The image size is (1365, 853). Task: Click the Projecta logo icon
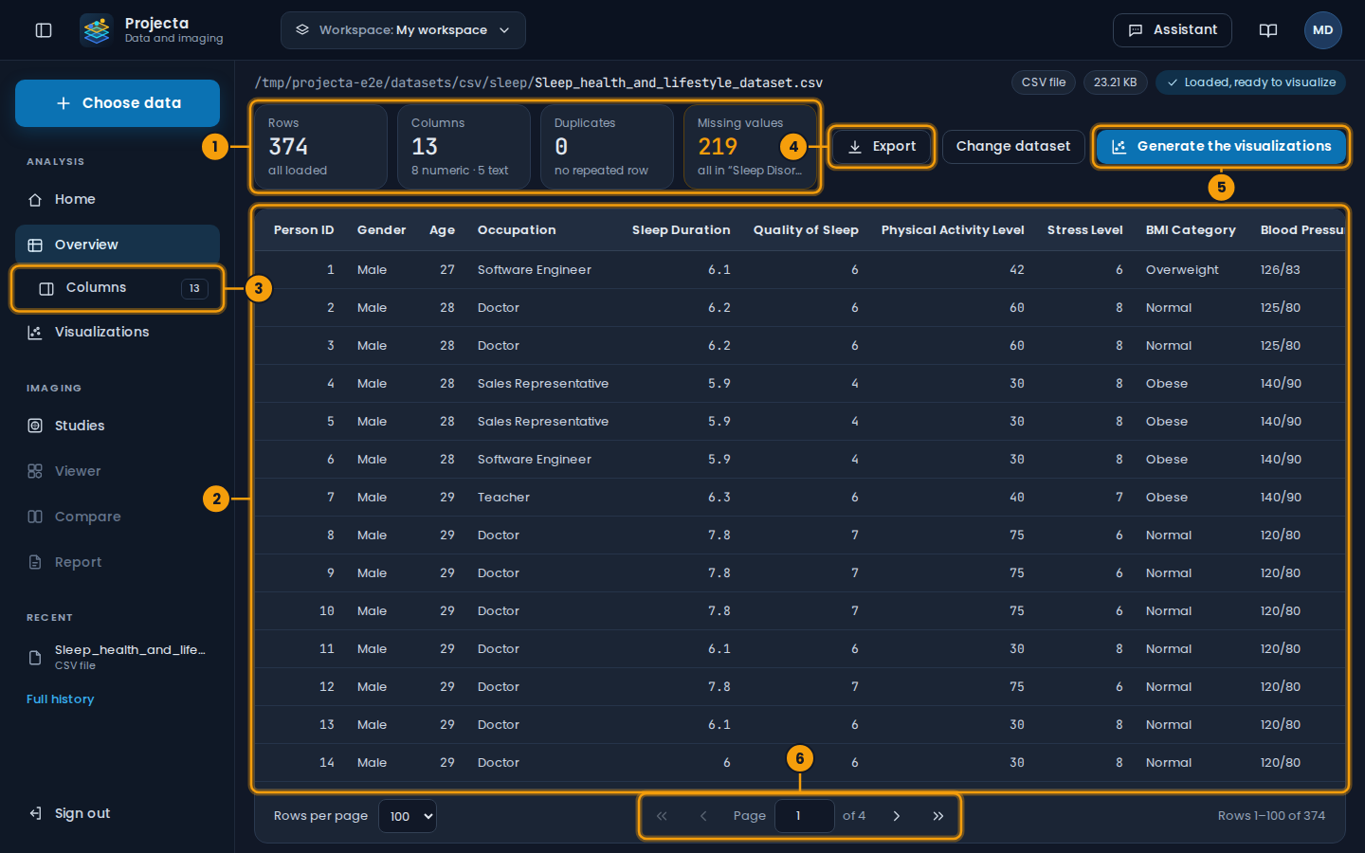click(96, 30)
